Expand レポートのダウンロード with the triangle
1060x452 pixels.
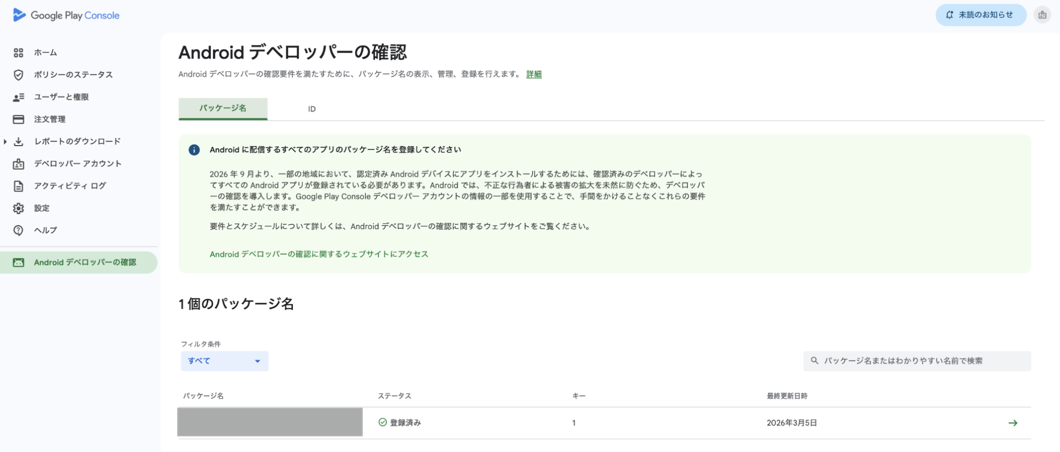pos(5,141)
